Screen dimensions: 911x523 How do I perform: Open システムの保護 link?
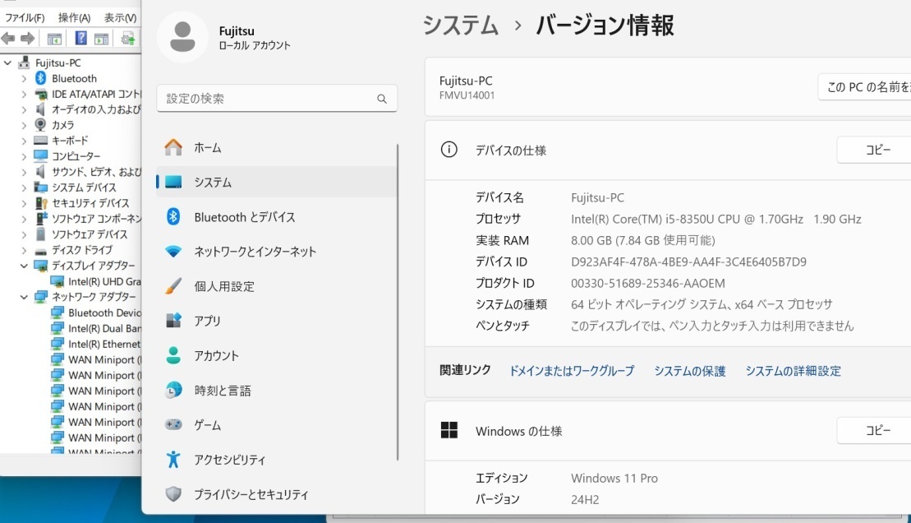point(690,371)
